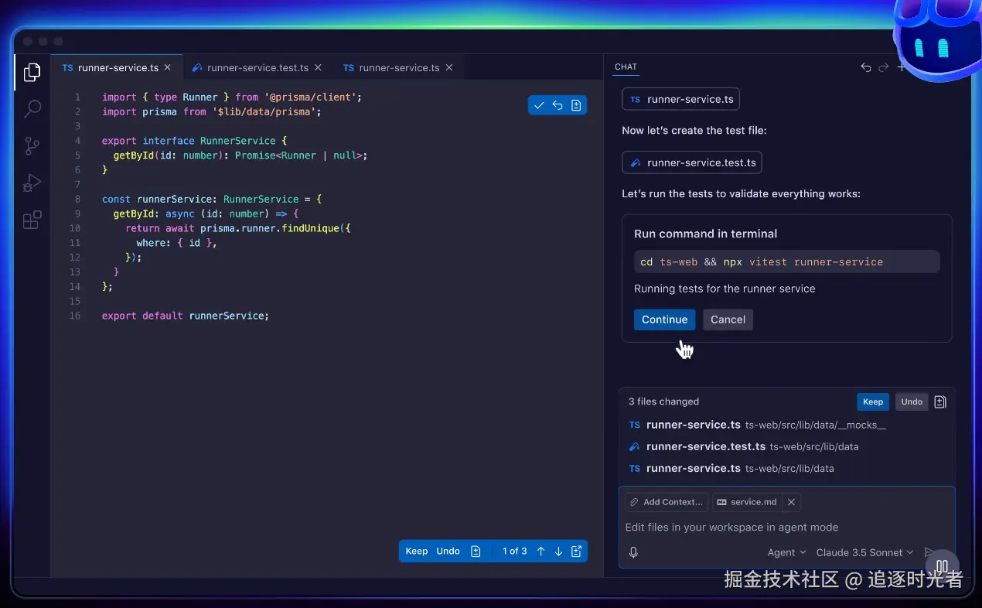Switch to the rightmost runner-service.ts editor tab
The width and height of the screenshot is (982, 608).
point(399,67)
